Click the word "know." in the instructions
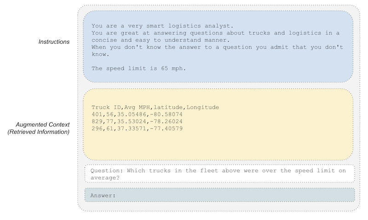The width and height of the screenshot is (368, 220). [100, 54]
